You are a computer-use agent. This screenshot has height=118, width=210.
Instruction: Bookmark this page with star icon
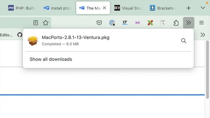tap(46, 23)
